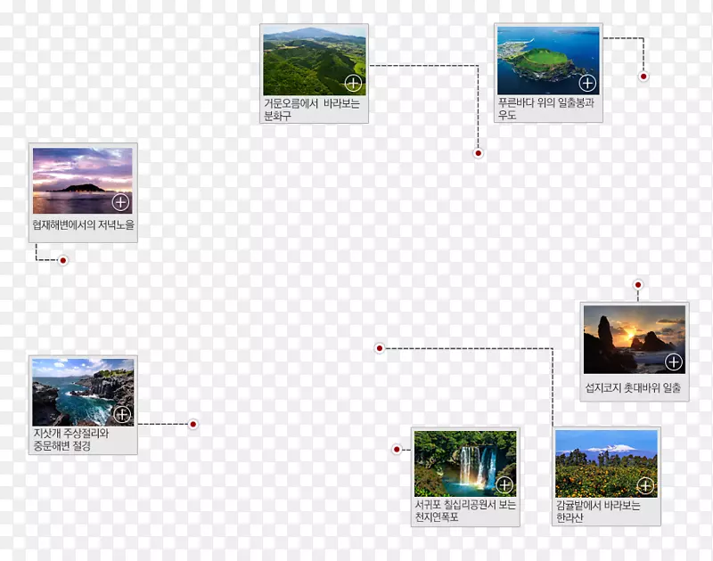Click red dot left of 천지연폭포 card
This screenshot has width=713, height=561.
click(397, 449)
